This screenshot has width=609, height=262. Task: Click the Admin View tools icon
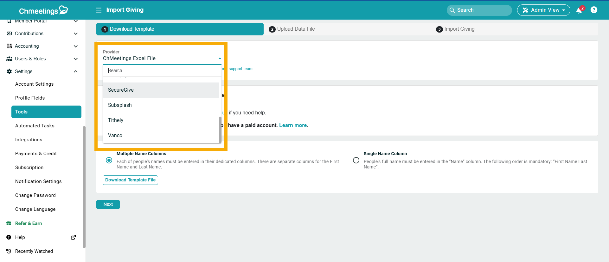click(525, 10)
